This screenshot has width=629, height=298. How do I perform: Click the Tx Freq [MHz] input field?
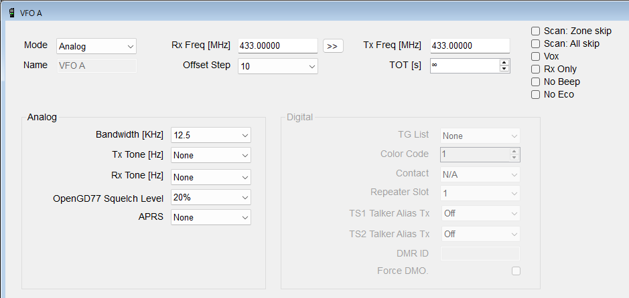pos(470,45)
